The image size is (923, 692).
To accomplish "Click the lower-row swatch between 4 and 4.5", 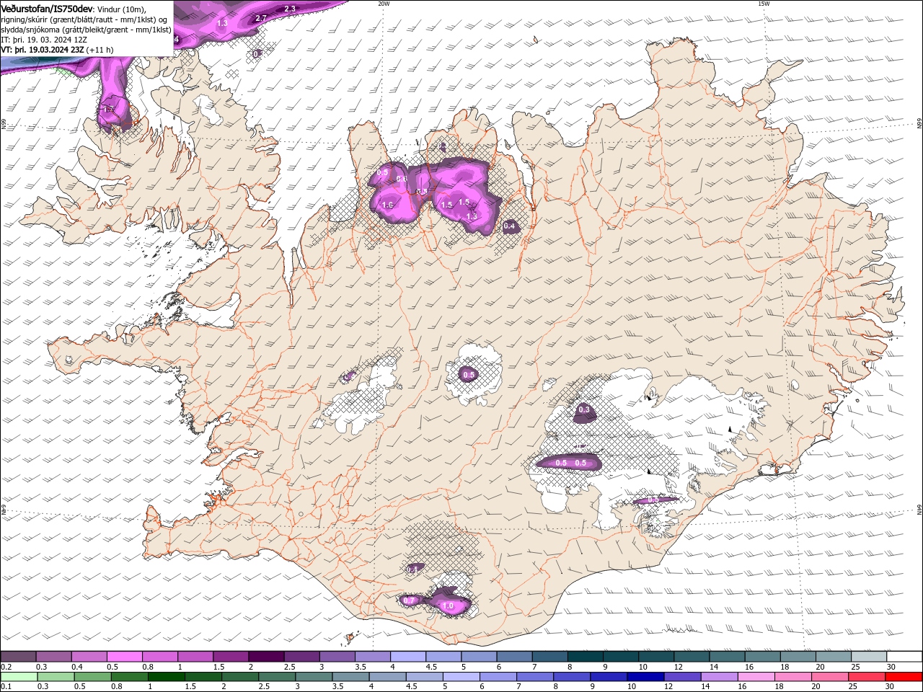I will (387, 677).
